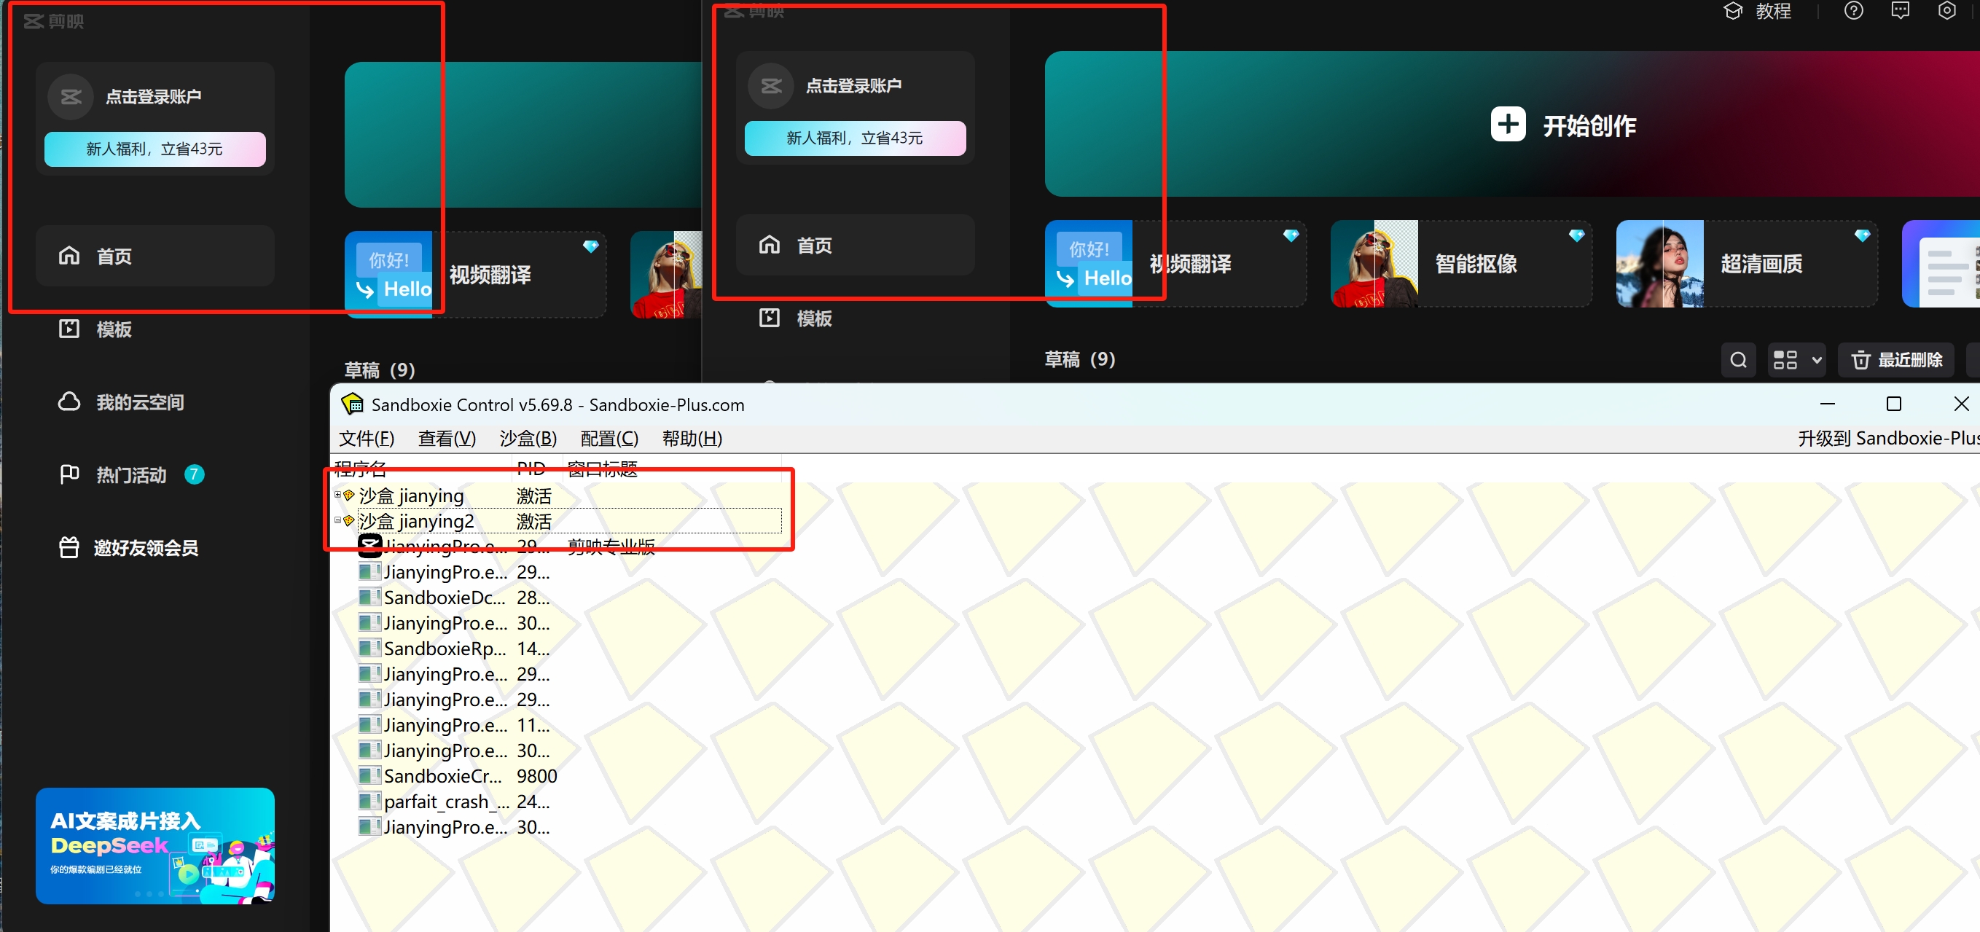Image resolution: width=1980 pixels, height=932 pixels.
Task: Click 新人福利 banner in right window
Action: click(855, 138)
